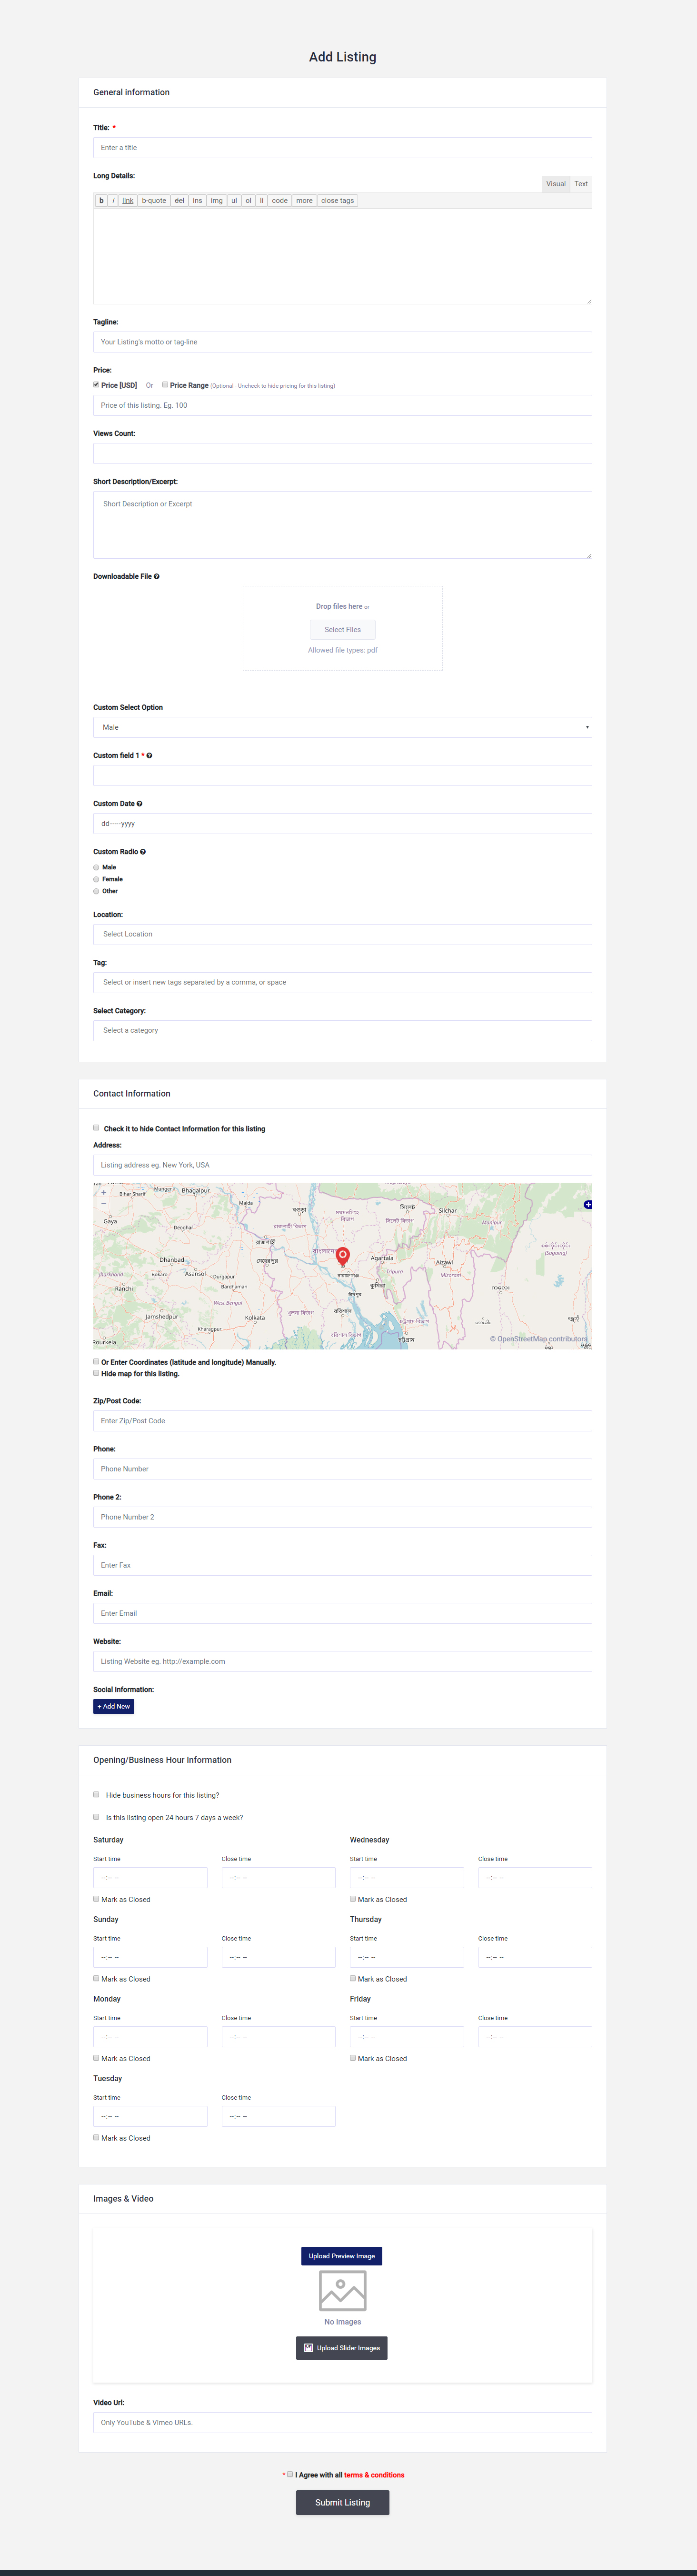Click the Submit Listing button
Screen dimensions: 697x2576
pyautogui.click(x=342, y=2502)
